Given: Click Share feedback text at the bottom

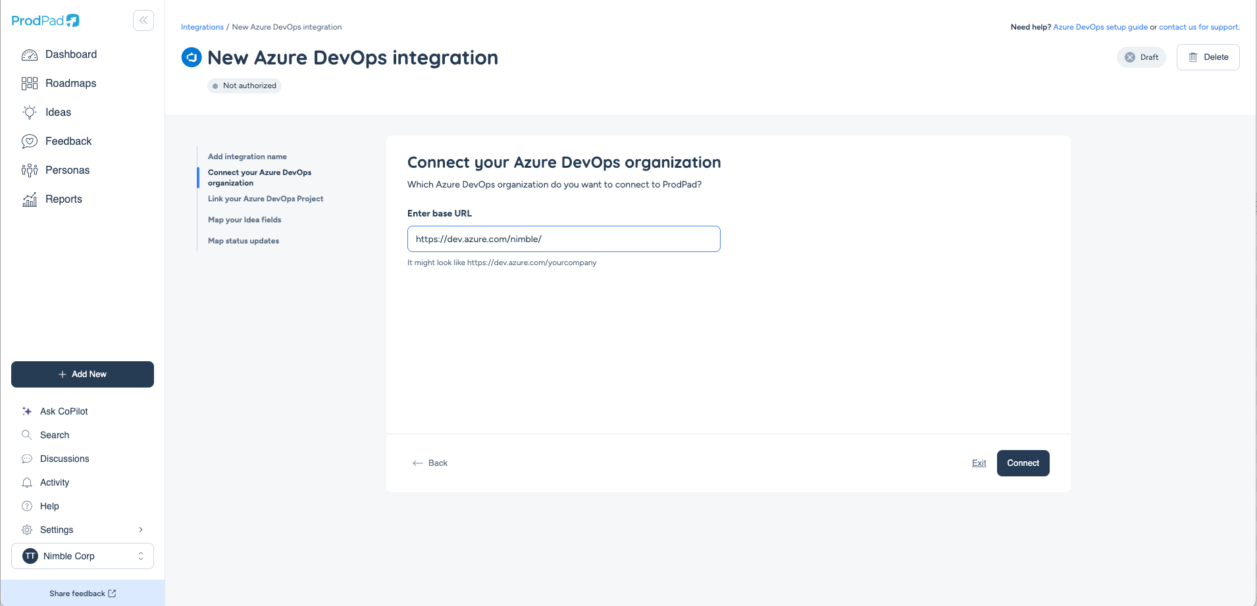Looking at the screenshot, I should point(77,593).
